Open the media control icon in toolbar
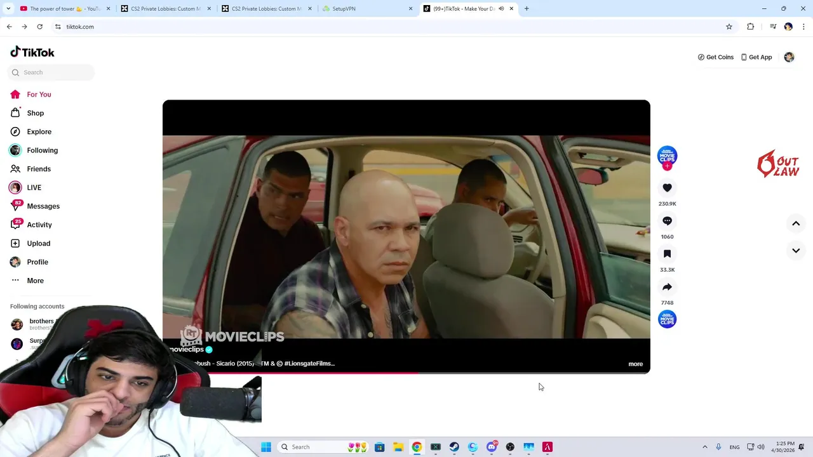Screen dimensions: 813x457 773,27
